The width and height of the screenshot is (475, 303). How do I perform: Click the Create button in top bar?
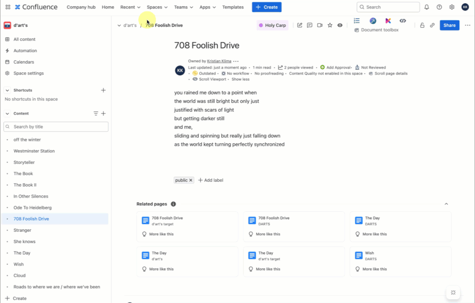(267, 7)
